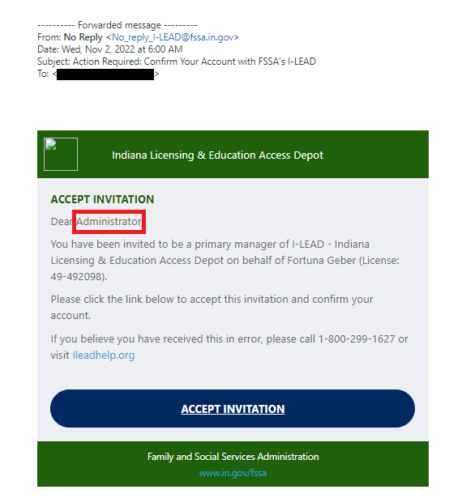Click the phone number 1-800-299-1627
The width and height of the screenshot is (449, 498).
click(x=357, y=338)
